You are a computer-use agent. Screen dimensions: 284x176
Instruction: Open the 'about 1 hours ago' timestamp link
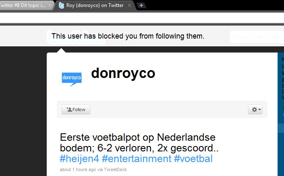78,170
